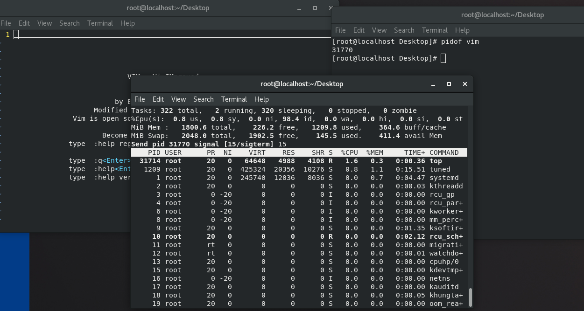This screenshot has height=311, width=584.
Task: Select the migrati+ process row
Action: pos(299,245)
